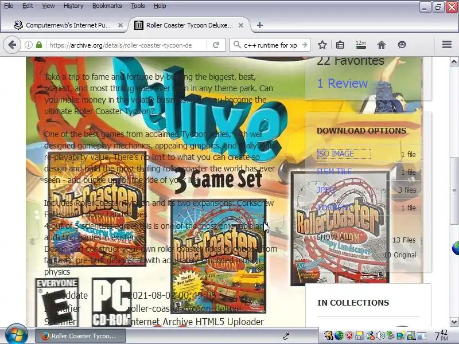The height and width of the screenshot is (344, 459).
Task: Close the Roller Coaster Tycoon Deluxe tab
Action: [x=241, y=25]
